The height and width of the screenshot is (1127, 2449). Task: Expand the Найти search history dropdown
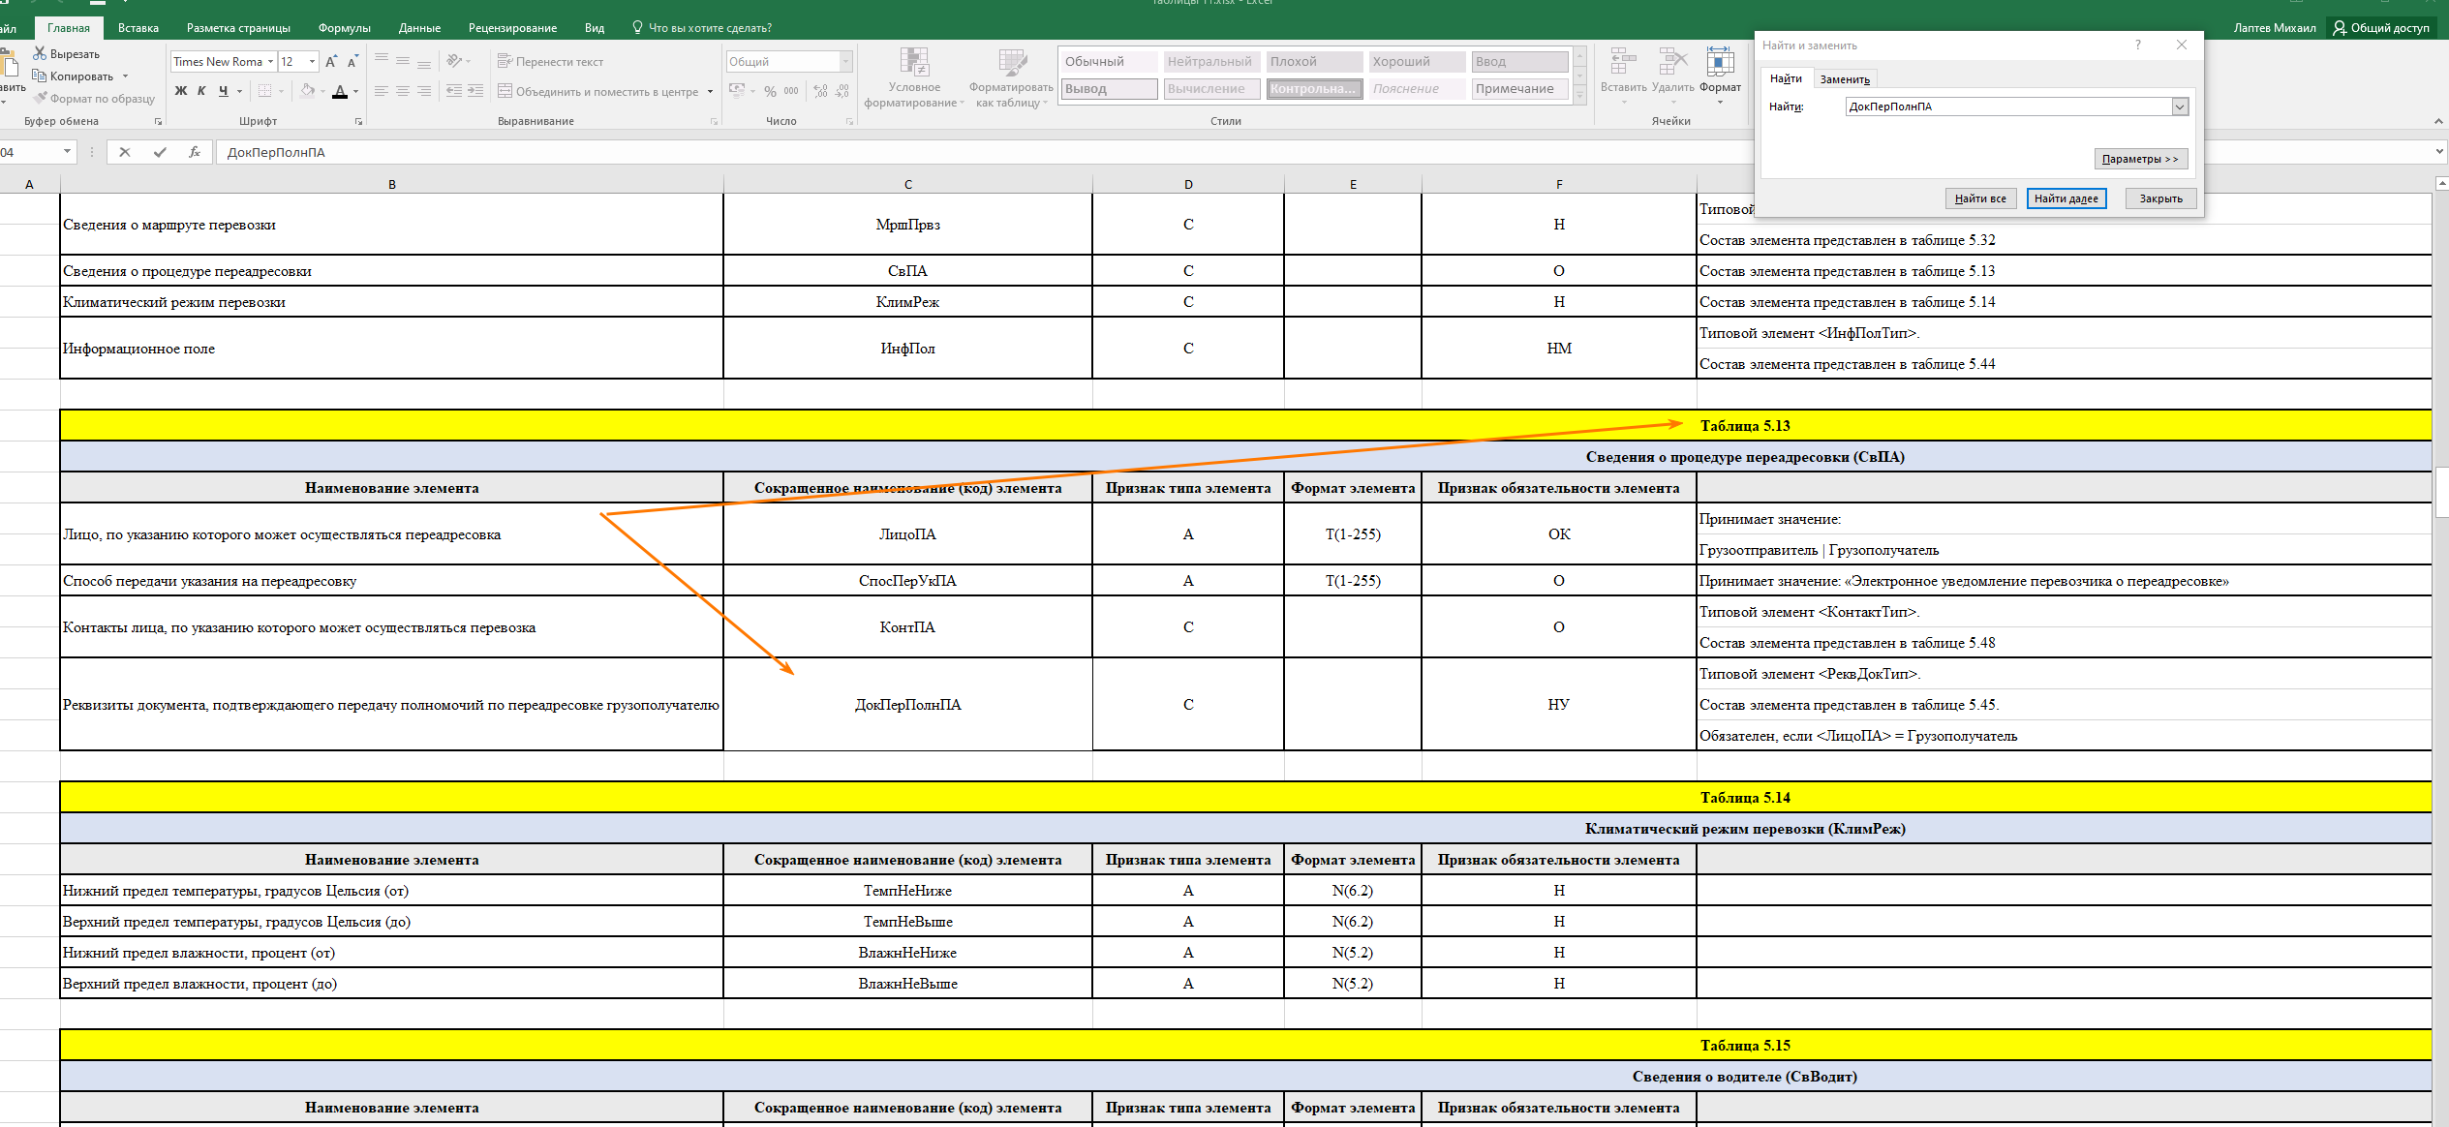coord(2179,107)
